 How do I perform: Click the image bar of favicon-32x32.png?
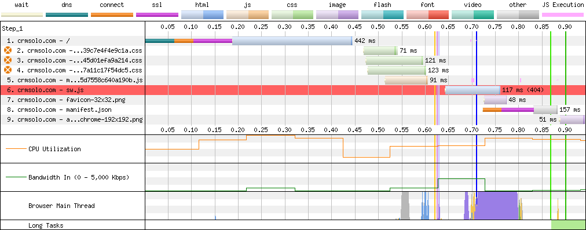pos(495,100)
